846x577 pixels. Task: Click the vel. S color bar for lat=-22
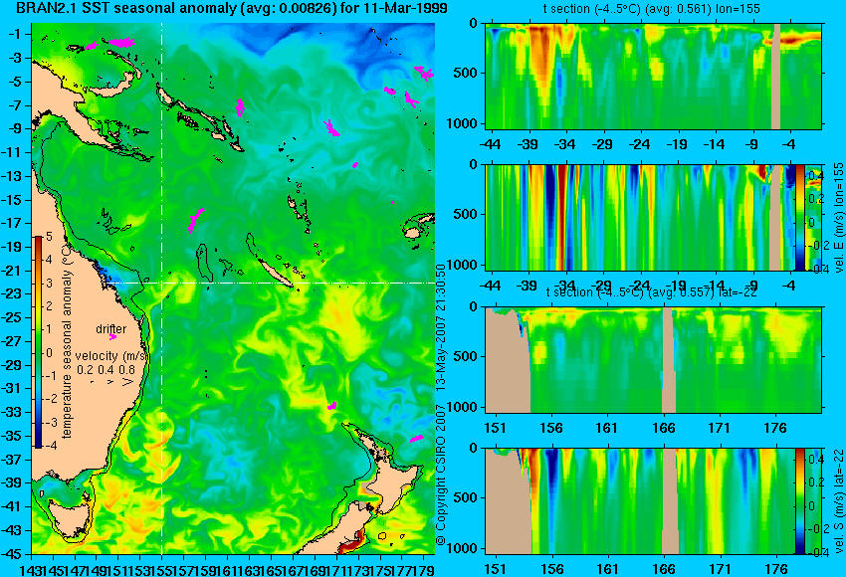[799, 501]
